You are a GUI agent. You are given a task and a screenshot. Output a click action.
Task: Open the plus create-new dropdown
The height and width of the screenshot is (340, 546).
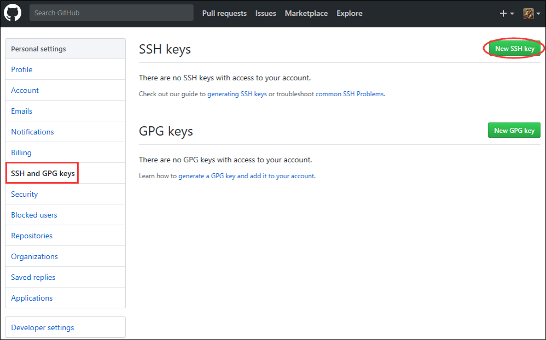[507, 14]
